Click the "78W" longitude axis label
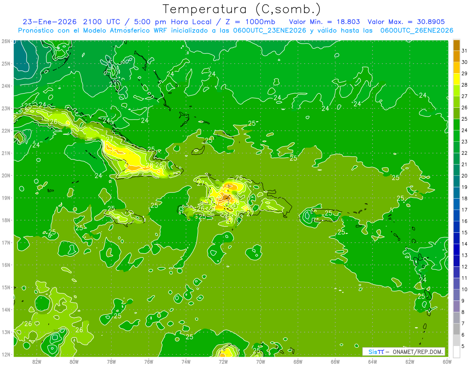Image resolution: width=475 pixels, height=367 pixels. coord(111,361)
